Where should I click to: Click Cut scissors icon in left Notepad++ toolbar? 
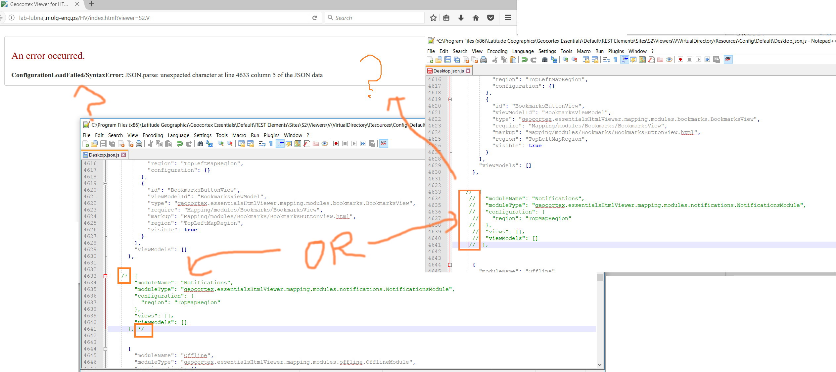tap(150, 144)
